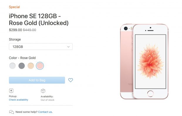The width and height of the screenshot is (182, 116).
Task: Click the iPhone SE 128GB product title
Action: click(39, 19)
